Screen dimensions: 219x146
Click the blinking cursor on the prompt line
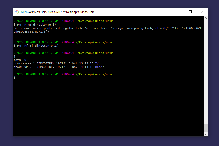coord(17,78)
